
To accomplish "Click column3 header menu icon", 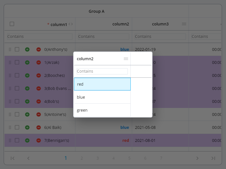I will [184, 24].
